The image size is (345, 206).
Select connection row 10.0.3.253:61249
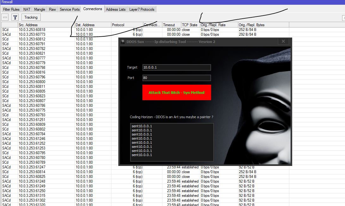coord(145,186)
